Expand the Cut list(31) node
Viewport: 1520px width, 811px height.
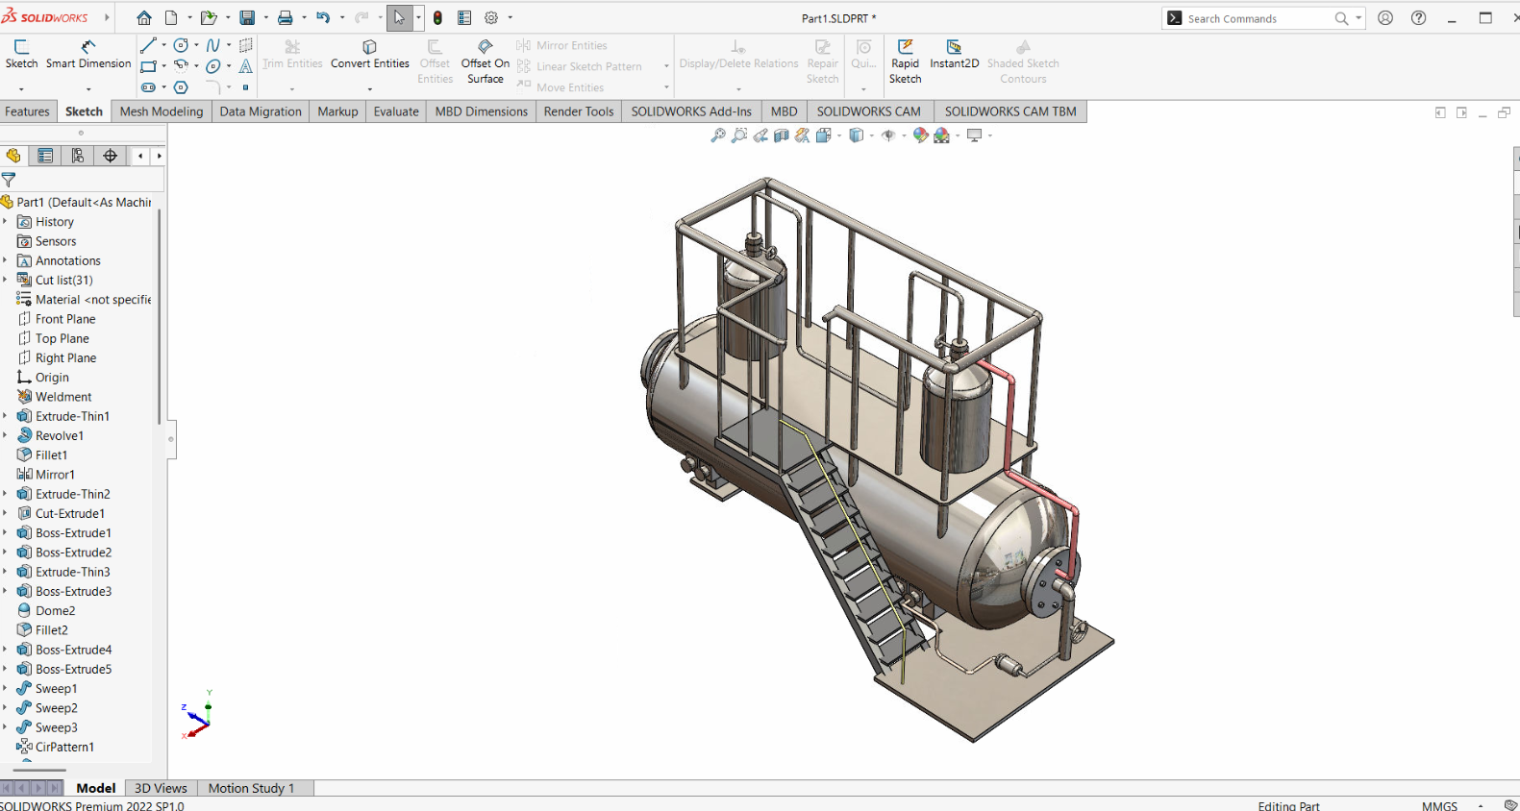tap(5, 280)
